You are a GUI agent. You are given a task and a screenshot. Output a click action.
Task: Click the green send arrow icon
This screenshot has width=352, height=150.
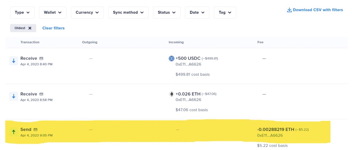[x=13, y=132]
